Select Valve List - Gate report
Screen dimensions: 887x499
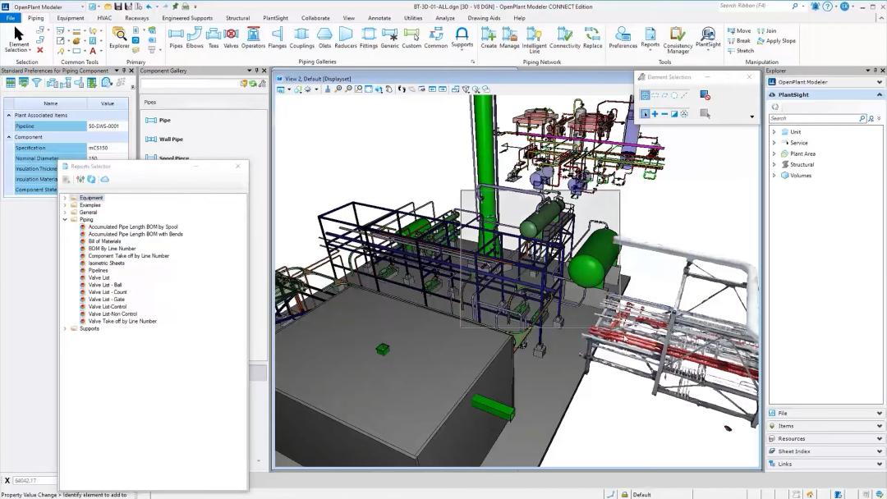coord(106,300)
